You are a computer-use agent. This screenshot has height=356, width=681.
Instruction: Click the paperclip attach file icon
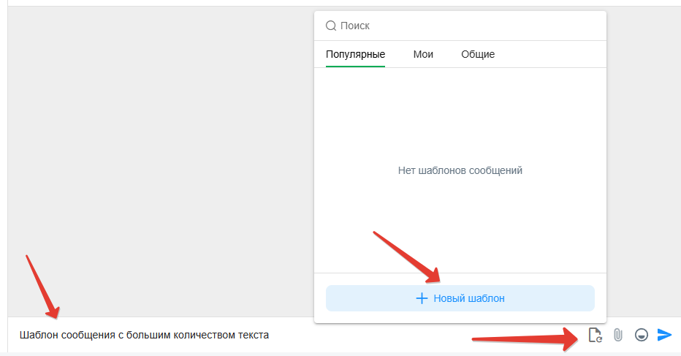point(617,335)
